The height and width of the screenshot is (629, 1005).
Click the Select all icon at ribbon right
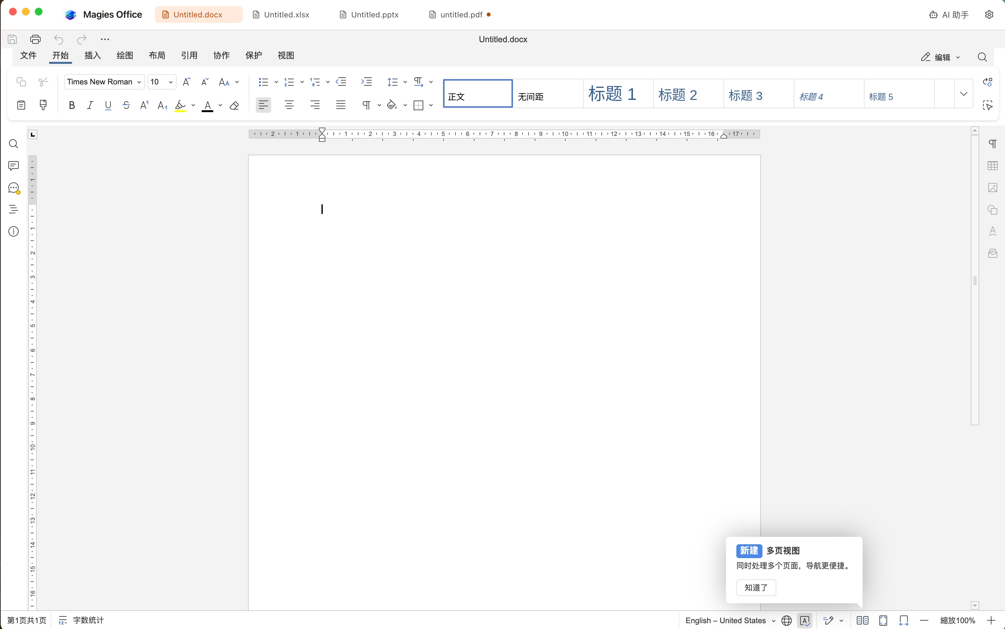(x=988, y=105)
